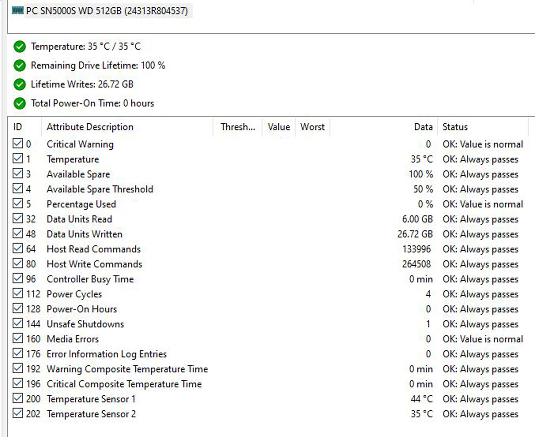Click the 'Remaining Drive Lifetime: 100 %' summary text

(x=98, y=65)
